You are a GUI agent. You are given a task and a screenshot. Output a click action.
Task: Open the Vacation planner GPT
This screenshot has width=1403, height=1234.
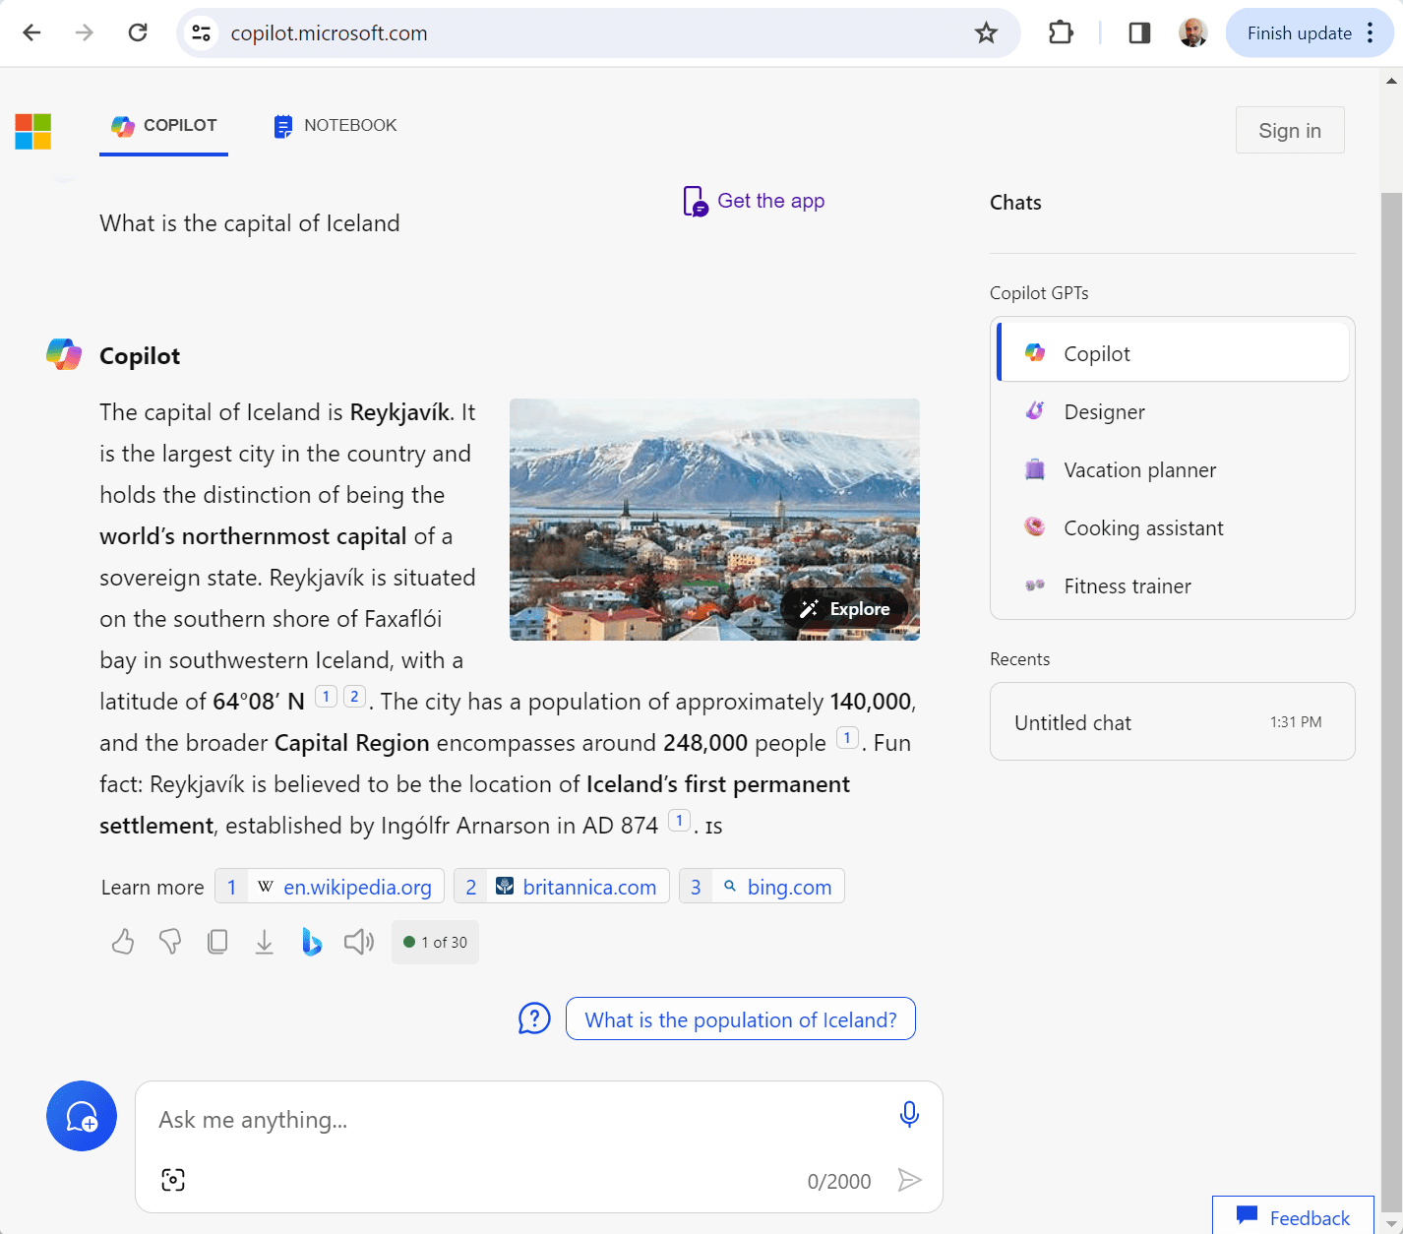tap(1173, 469)
